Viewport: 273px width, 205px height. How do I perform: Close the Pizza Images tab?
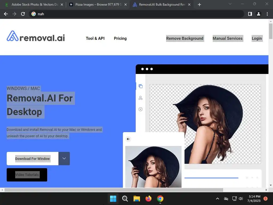(126, 5)
